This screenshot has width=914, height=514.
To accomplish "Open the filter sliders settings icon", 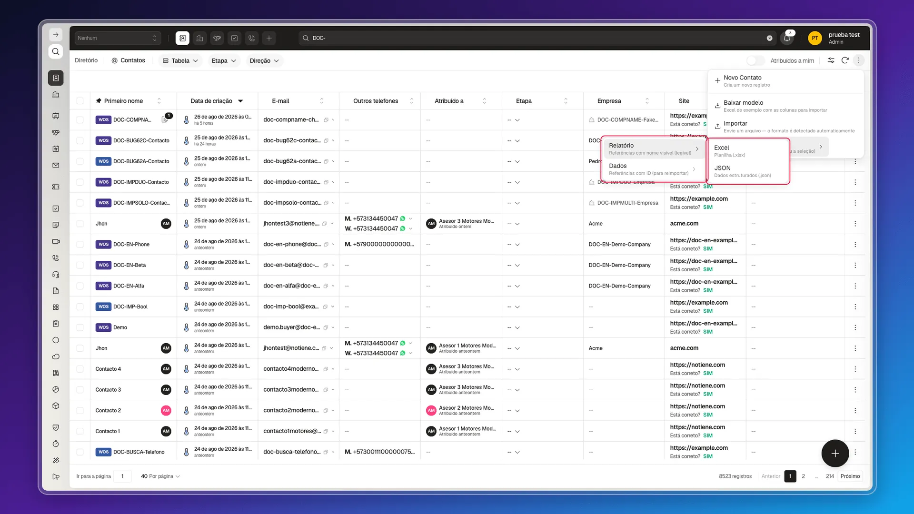I will point(831,60).
